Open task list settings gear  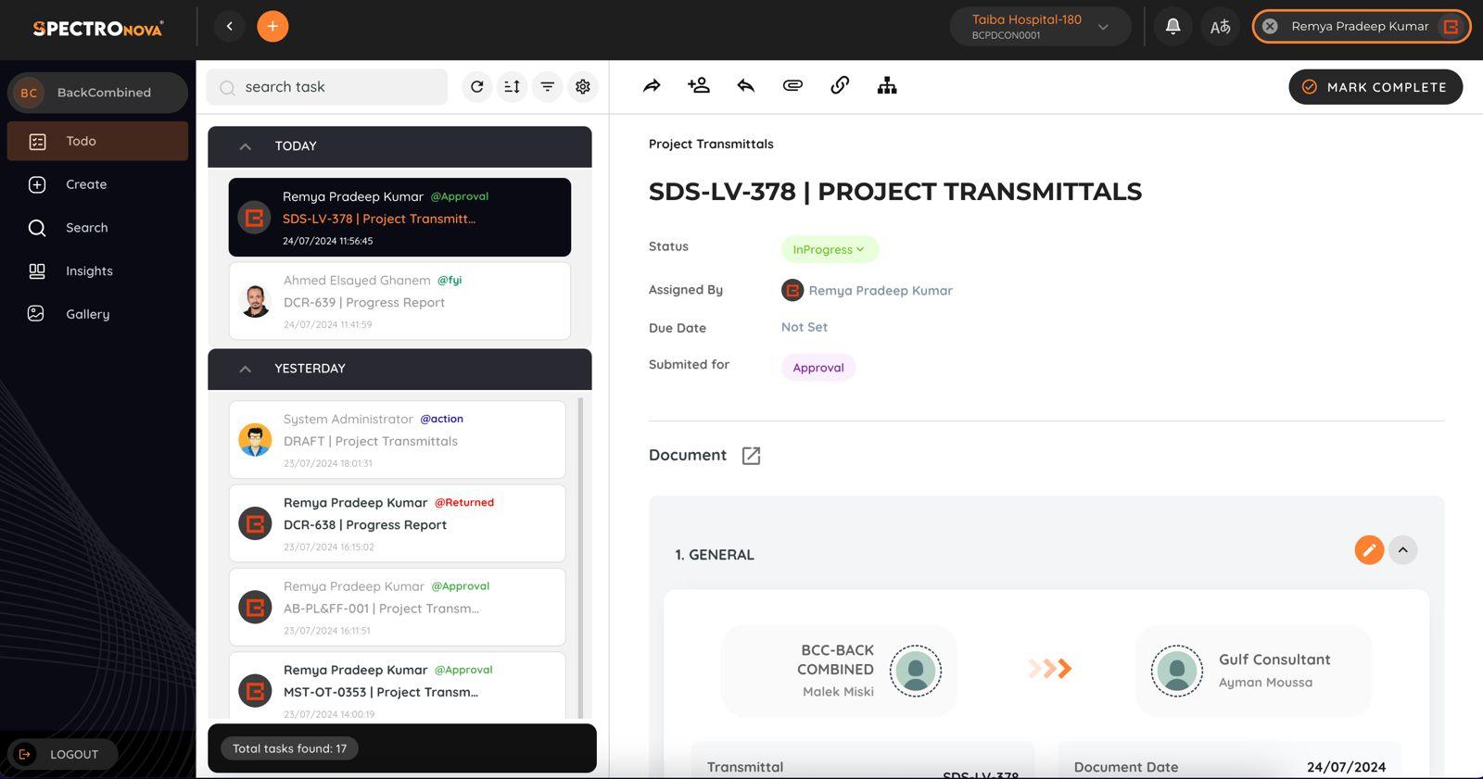582,86
